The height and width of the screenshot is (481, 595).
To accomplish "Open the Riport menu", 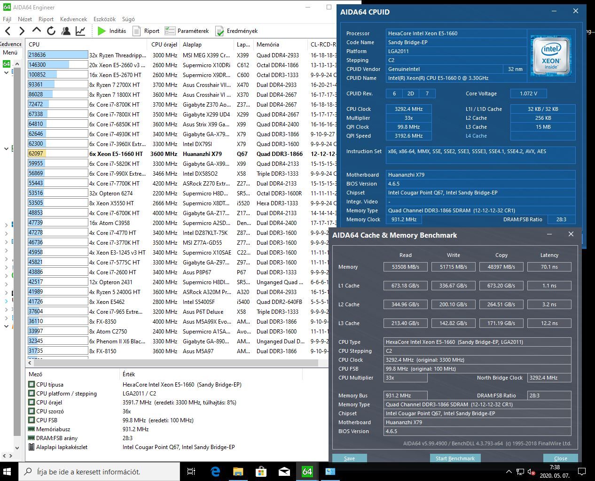I will [x=46, y=19].
